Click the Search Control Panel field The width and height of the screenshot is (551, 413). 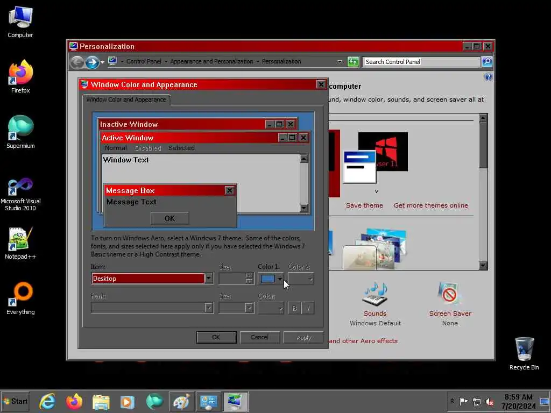pos(421,62)
